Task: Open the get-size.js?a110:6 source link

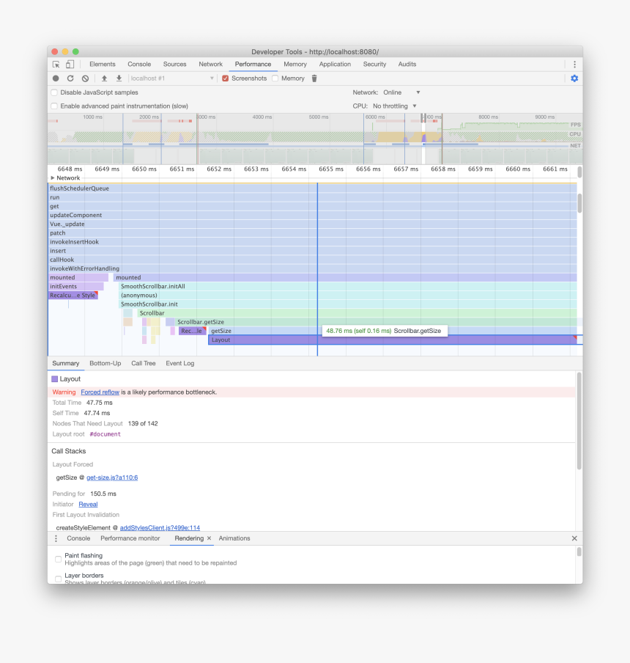Action: click(112, 477)
